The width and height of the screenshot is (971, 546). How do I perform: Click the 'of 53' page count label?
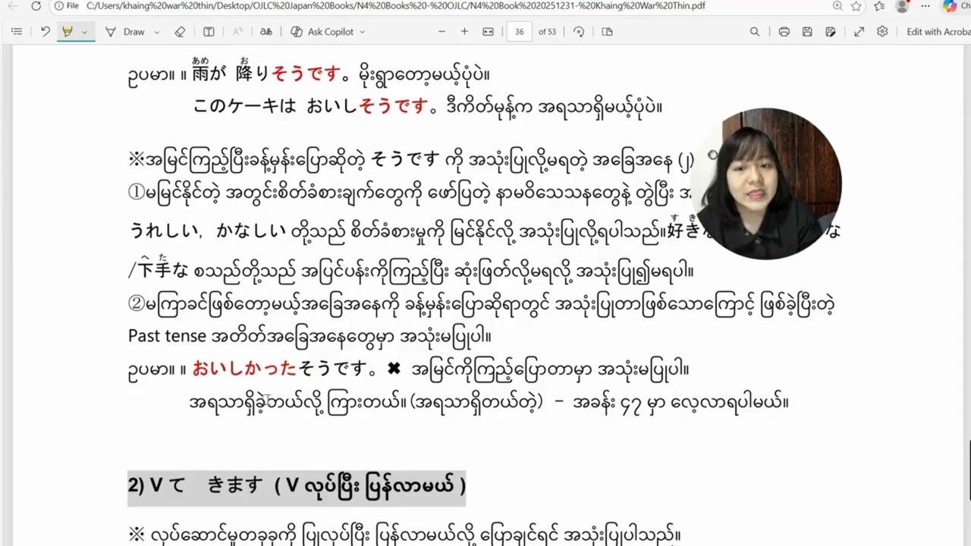coord(547,32)
